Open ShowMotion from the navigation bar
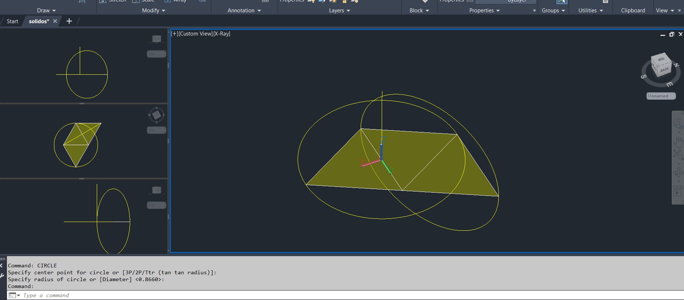Viewport: 684px width, 300px height. tap(678, 191)
